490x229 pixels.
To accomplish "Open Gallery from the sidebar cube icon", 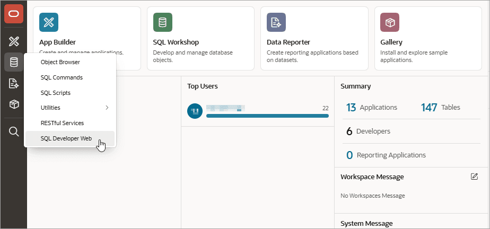I will click(14, 104).
